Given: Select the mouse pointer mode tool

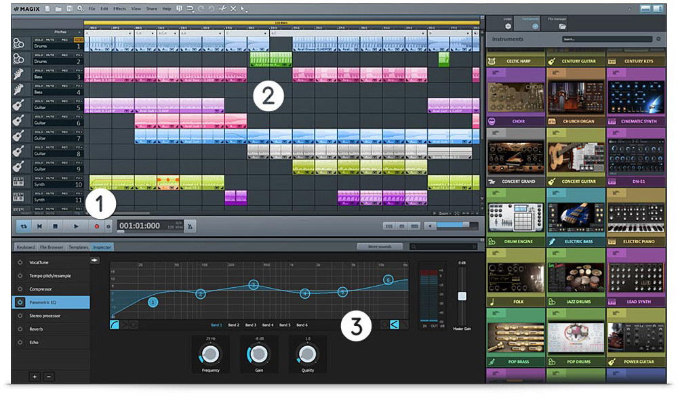Looking at the screenshot, I should tap(243, 9).
